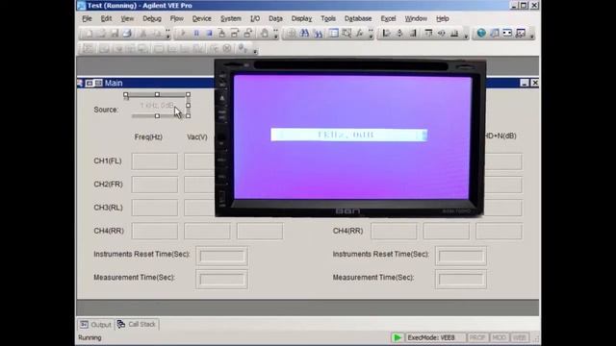
Task: Click the Align Right toolbar icon
Action: [413, 34]
